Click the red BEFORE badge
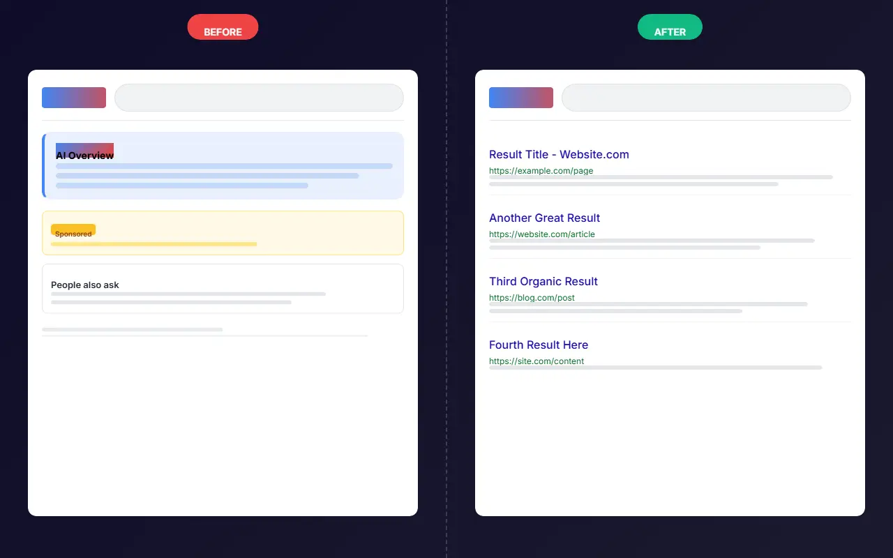Viewport: 893px width, 558px height. pos(223,27)
